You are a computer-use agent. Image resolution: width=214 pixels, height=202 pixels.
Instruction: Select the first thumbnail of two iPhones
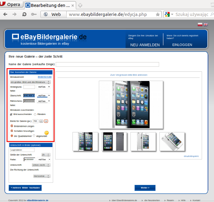(85, 141)
